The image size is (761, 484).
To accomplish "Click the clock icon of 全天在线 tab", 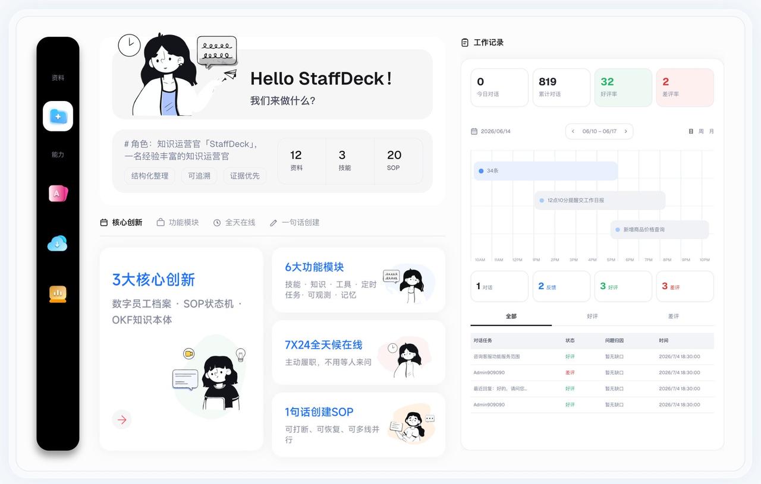I will 217,223.
